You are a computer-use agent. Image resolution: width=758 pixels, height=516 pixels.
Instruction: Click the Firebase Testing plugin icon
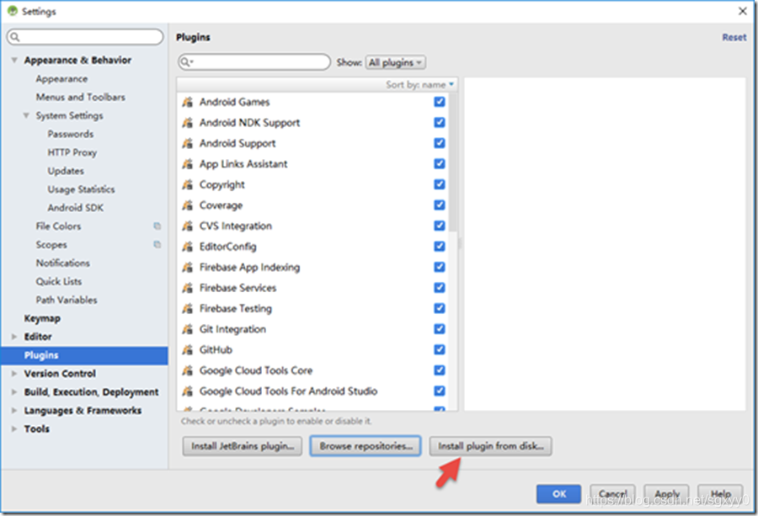pos(188,309)
